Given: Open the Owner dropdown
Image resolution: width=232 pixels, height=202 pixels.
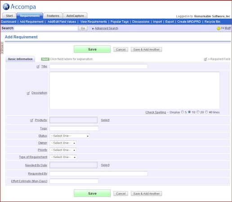Looking at the screenshot, I should [x=63, y=143].
